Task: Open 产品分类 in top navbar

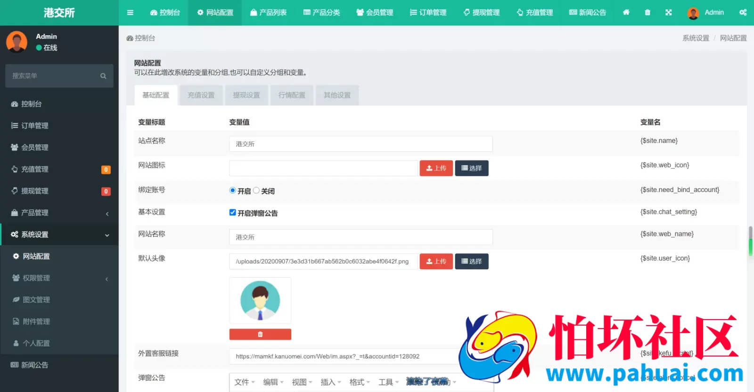Action: point(322,13)
